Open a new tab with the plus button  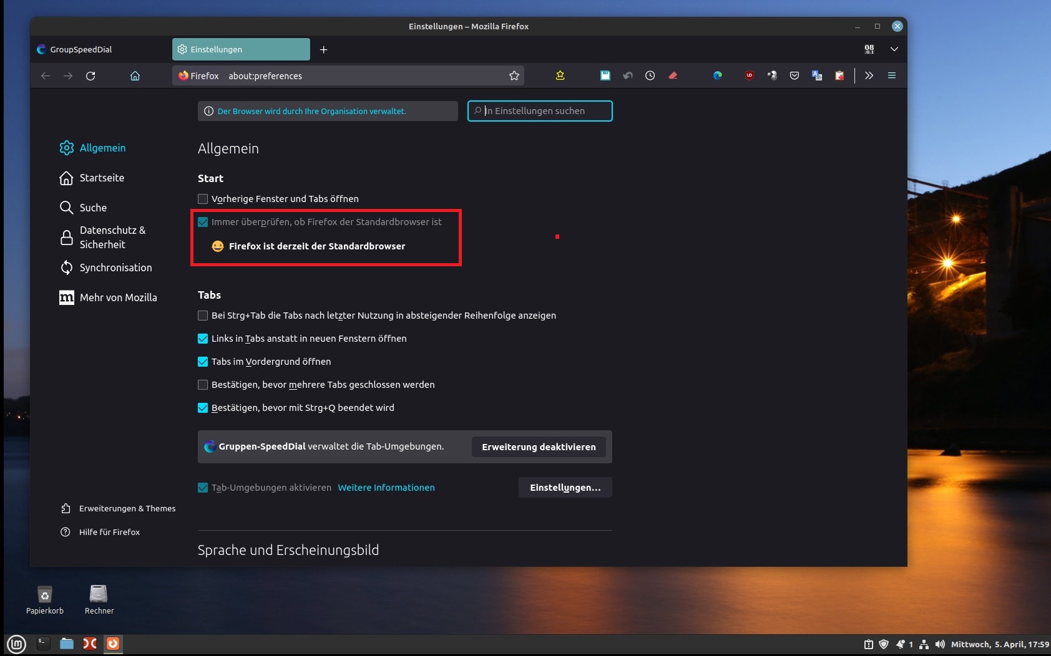click(x=323, y=49)
